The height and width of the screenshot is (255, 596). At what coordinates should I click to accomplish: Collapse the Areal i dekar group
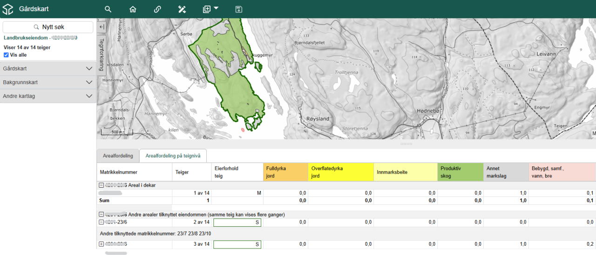[101, 185]
